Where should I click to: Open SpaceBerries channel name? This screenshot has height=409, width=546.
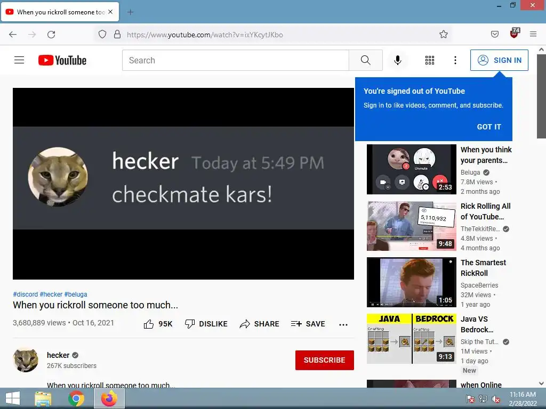click(x=479, y=285)
